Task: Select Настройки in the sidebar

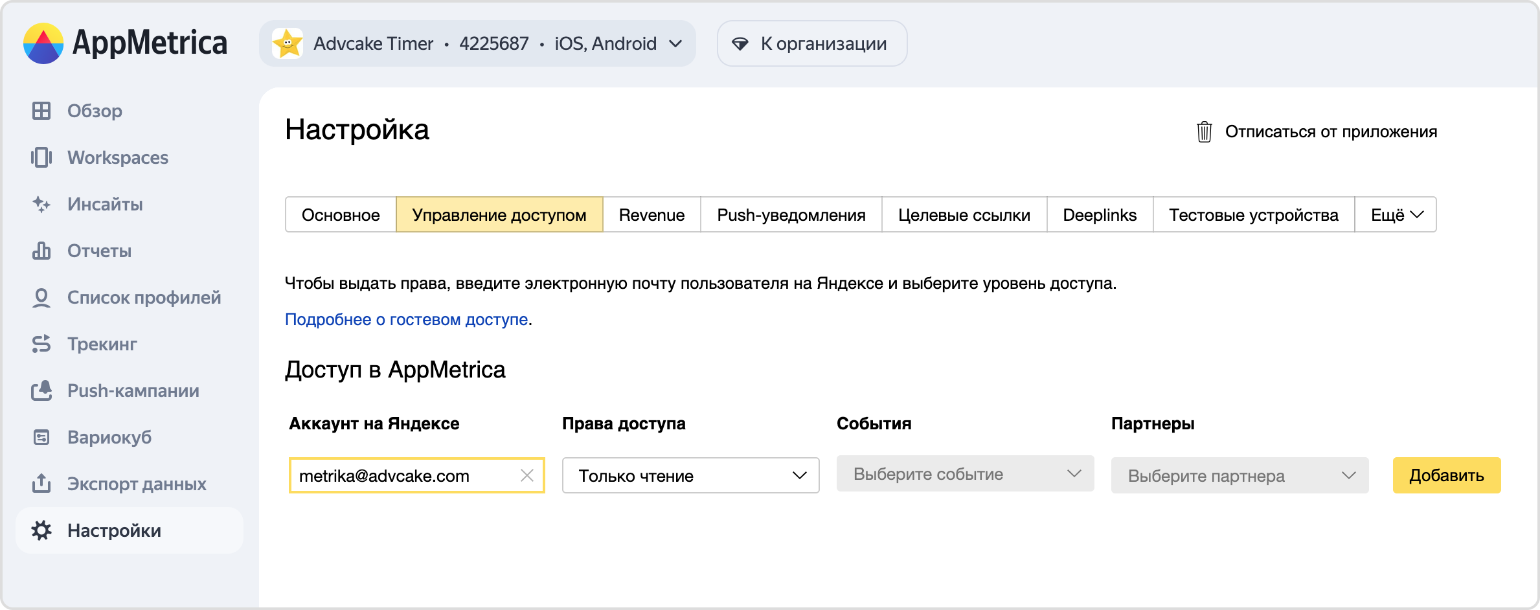Action: point(130,530)
